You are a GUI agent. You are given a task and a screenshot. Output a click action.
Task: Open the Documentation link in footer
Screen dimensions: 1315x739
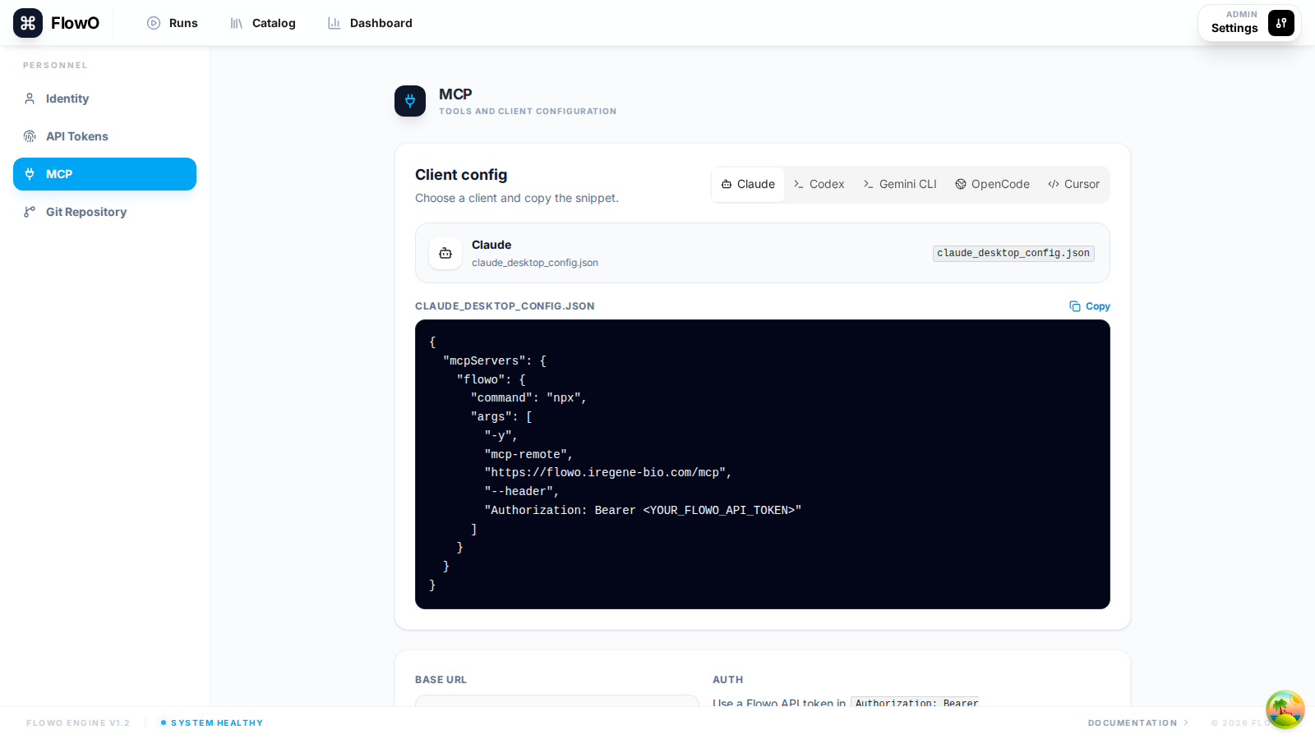1137,723
